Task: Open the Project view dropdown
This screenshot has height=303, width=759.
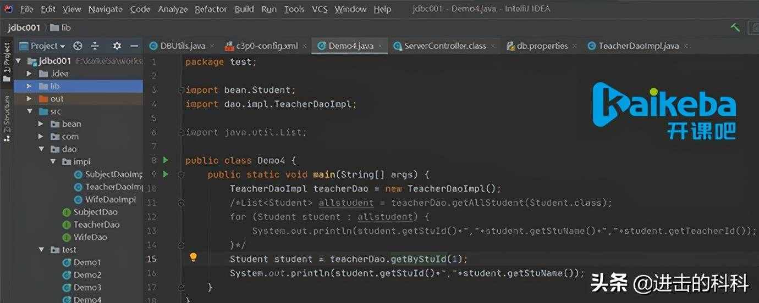Action: (x=42, y=46)
